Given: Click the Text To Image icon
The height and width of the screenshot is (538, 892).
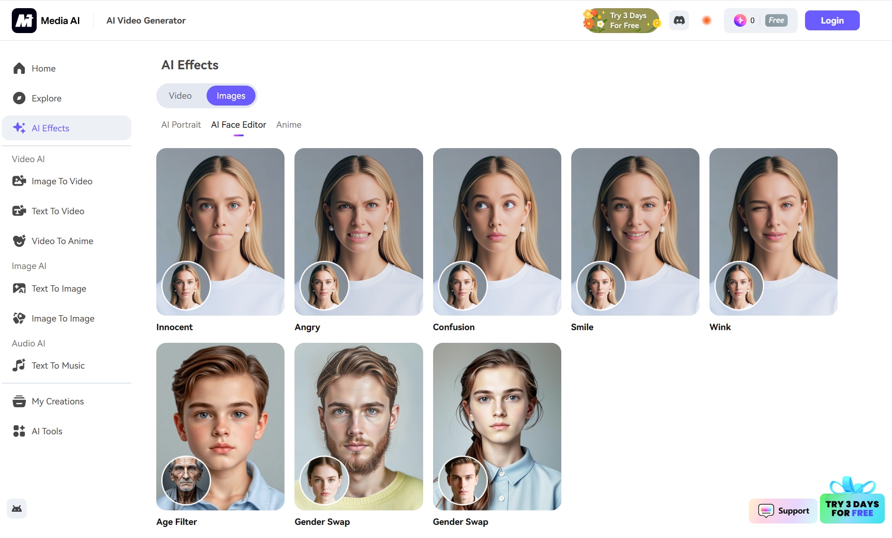Looking at the screenshot, I should pyautogui.click(x=19, y=288).
